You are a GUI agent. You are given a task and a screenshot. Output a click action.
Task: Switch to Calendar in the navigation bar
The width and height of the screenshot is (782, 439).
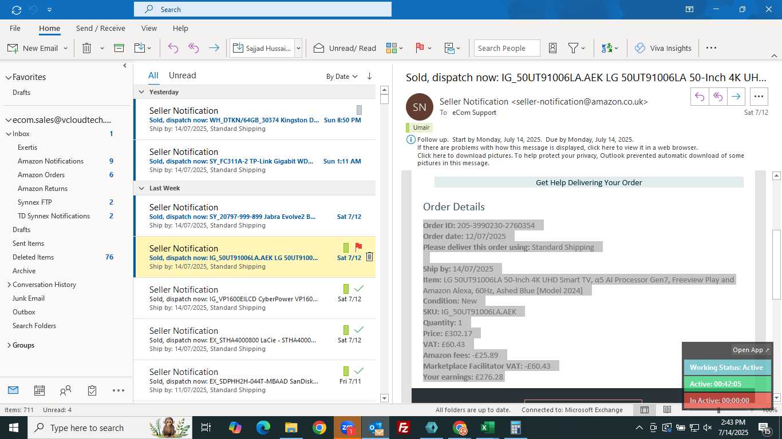[40, 390]
